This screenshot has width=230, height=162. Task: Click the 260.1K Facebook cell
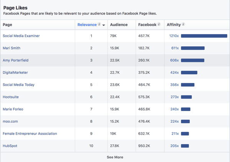pos(144,60)
